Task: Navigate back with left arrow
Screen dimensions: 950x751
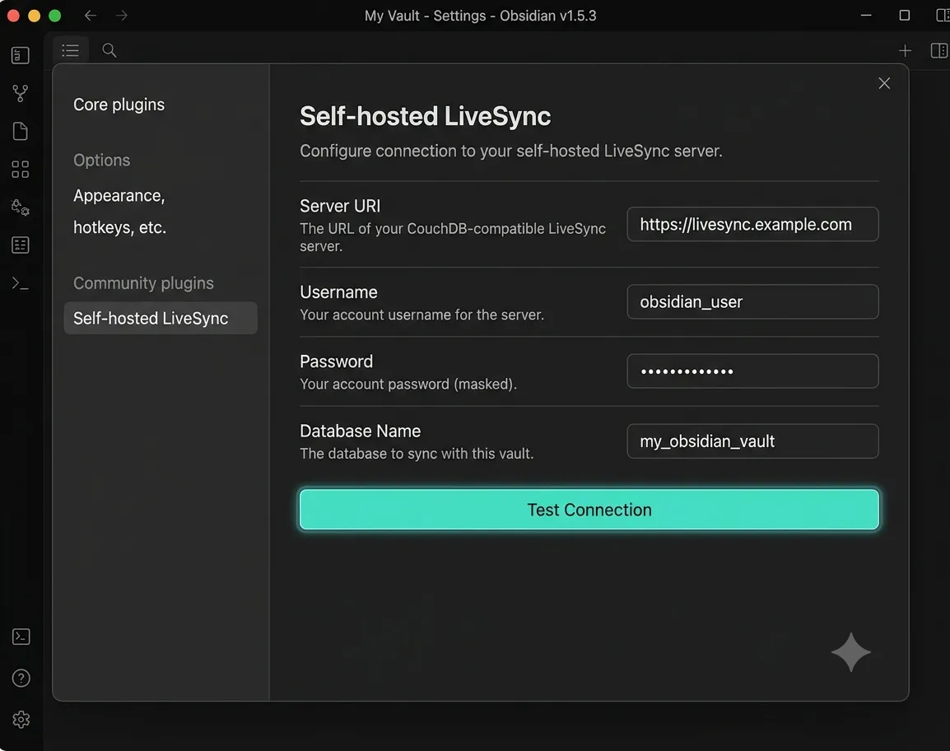Action: (x=91, y=15)
